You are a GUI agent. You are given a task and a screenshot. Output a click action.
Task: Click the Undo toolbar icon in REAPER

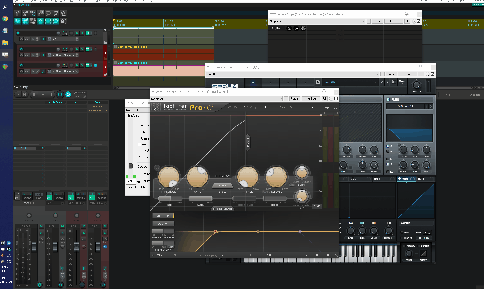48,14
